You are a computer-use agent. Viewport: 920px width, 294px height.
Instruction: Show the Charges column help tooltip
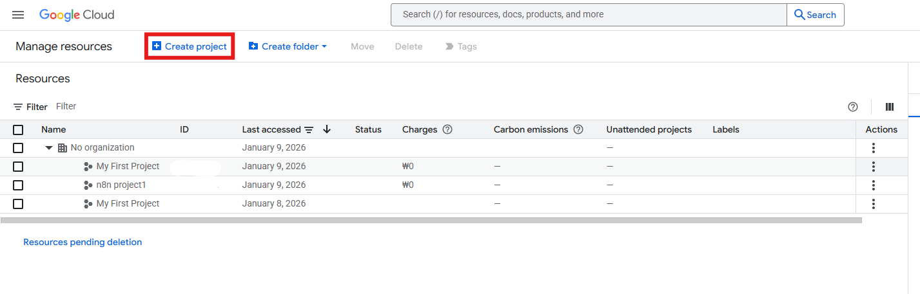point(447,129)
